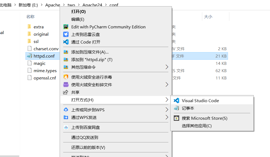This screenshot has width=270, height=157.
Task: Click the 添加到压缩文件 WinRAR icon
Action: click(x=66, y=52)
